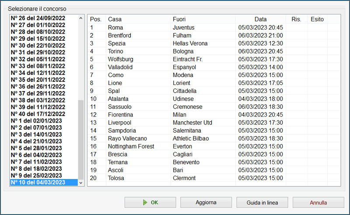Click the Juventus cell
Screen dimensions: 350x215
pos(203,28)
